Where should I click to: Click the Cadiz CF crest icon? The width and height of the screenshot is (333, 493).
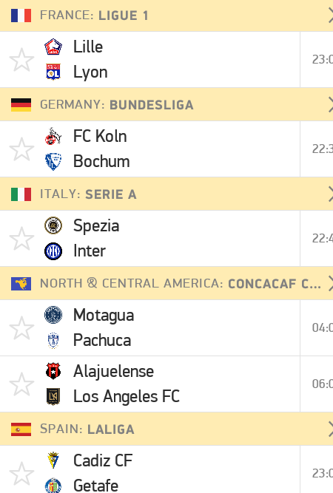point(53,460)
